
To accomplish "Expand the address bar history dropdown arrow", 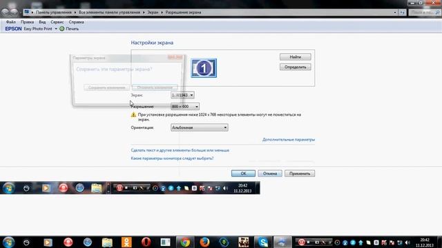I will tap(395, 12).
